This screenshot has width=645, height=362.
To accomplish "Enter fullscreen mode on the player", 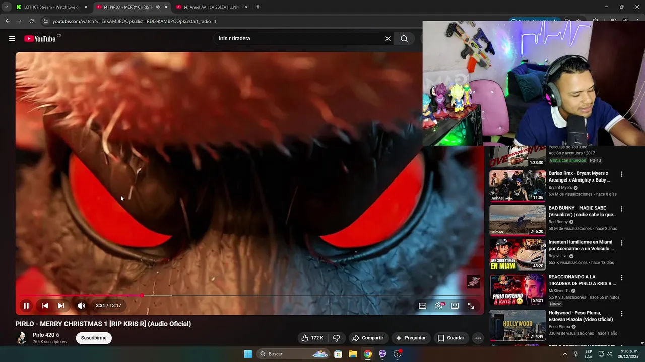I will [x=471, y=306].
